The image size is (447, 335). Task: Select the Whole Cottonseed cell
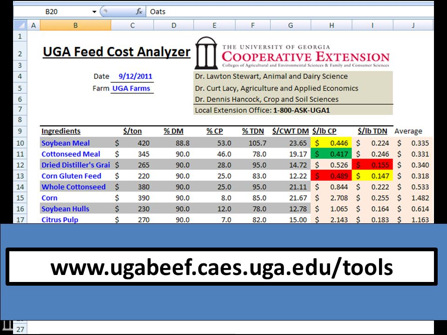click(75, 187)
